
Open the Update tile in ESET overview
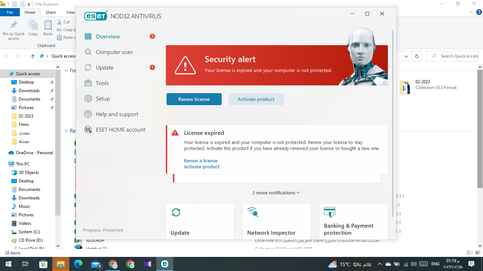click(200, 222)
